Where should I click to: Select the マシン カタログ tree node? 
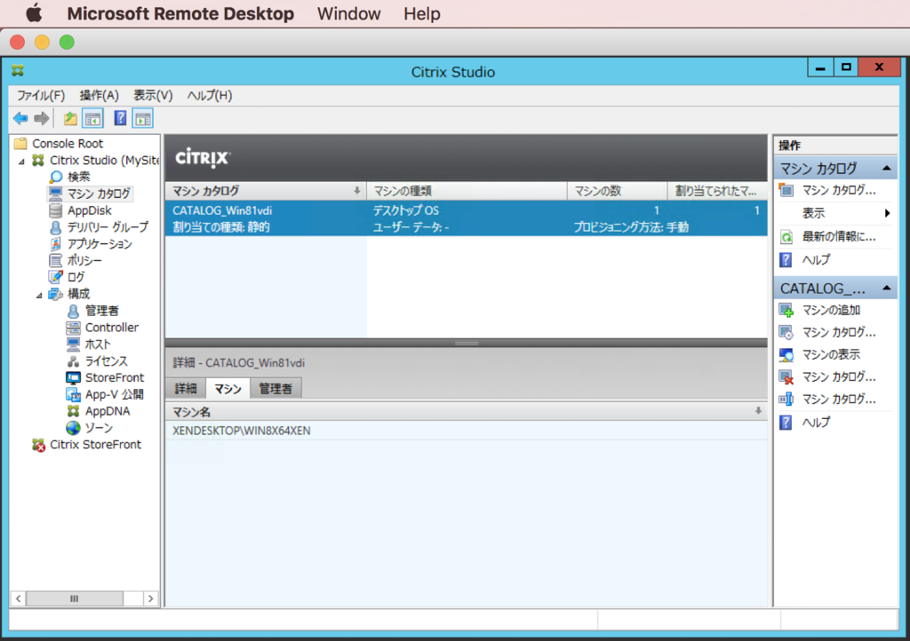tap(98, 194)
